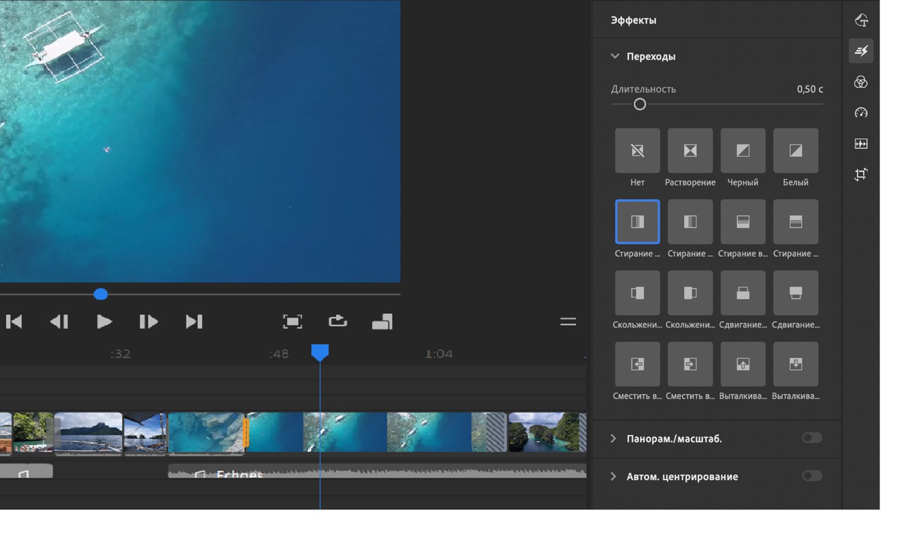
Task: Click the Длительность duration slider handle
Action: point(639,104)
